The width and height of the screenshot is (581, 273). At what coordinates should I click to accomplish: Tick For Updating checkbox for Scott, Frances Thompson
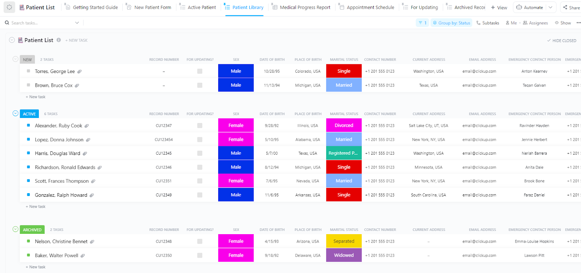pyautogui.click(x=200, y=181)
